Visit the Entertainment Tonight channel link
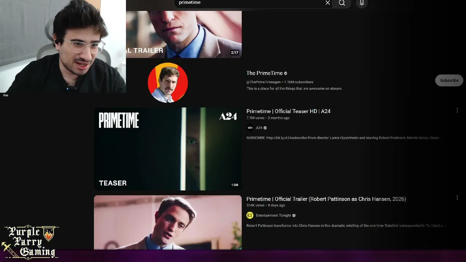 [273, 215]
